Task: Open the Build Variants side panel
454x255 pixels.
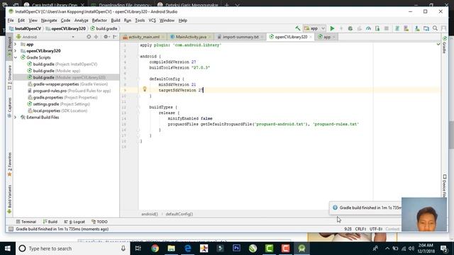Action: click(x=9, y=200)
